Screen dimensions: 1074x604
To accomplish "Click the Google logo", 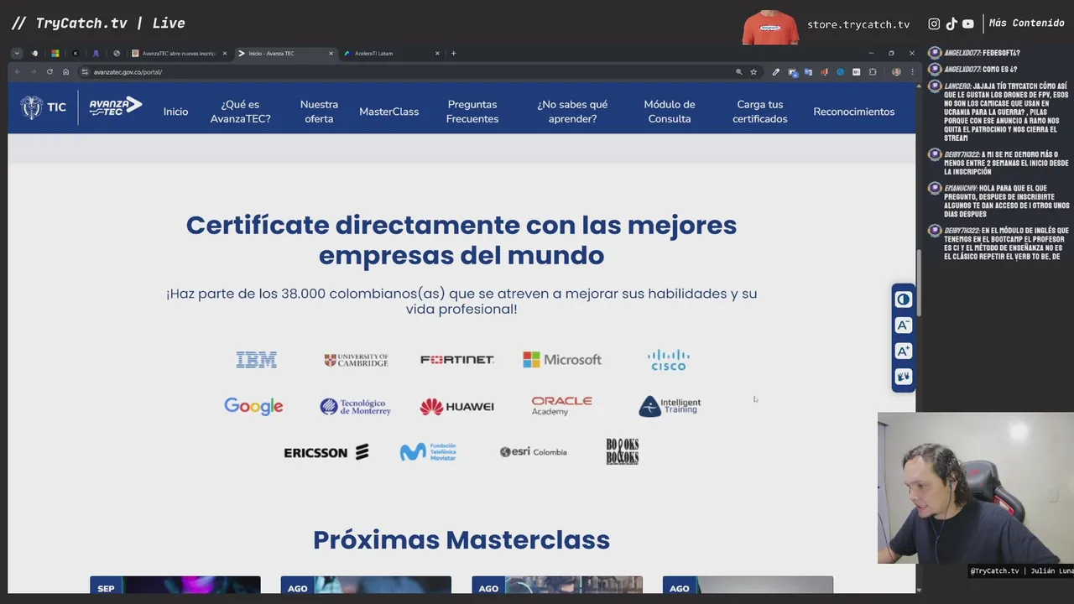I will 253,406.
